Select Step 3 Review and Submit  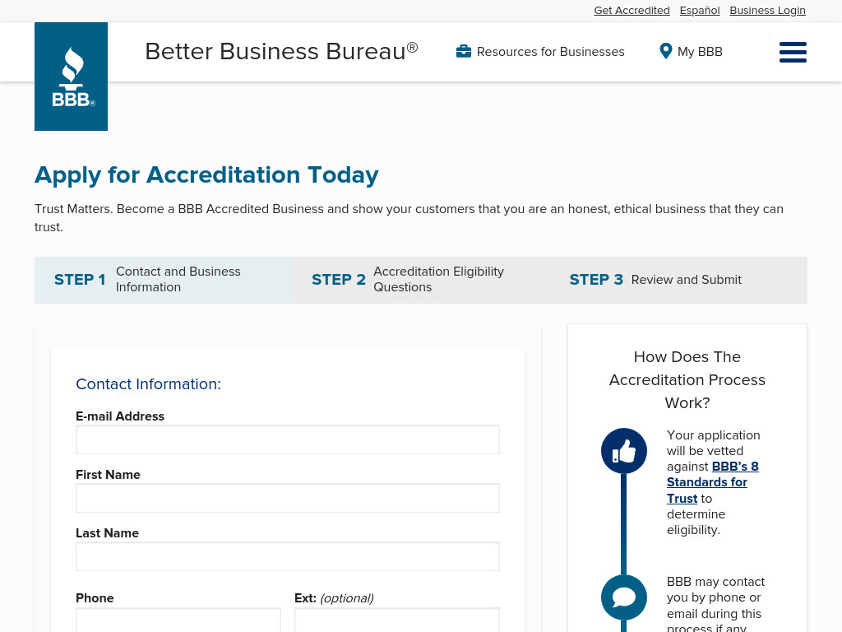(678, 280)
